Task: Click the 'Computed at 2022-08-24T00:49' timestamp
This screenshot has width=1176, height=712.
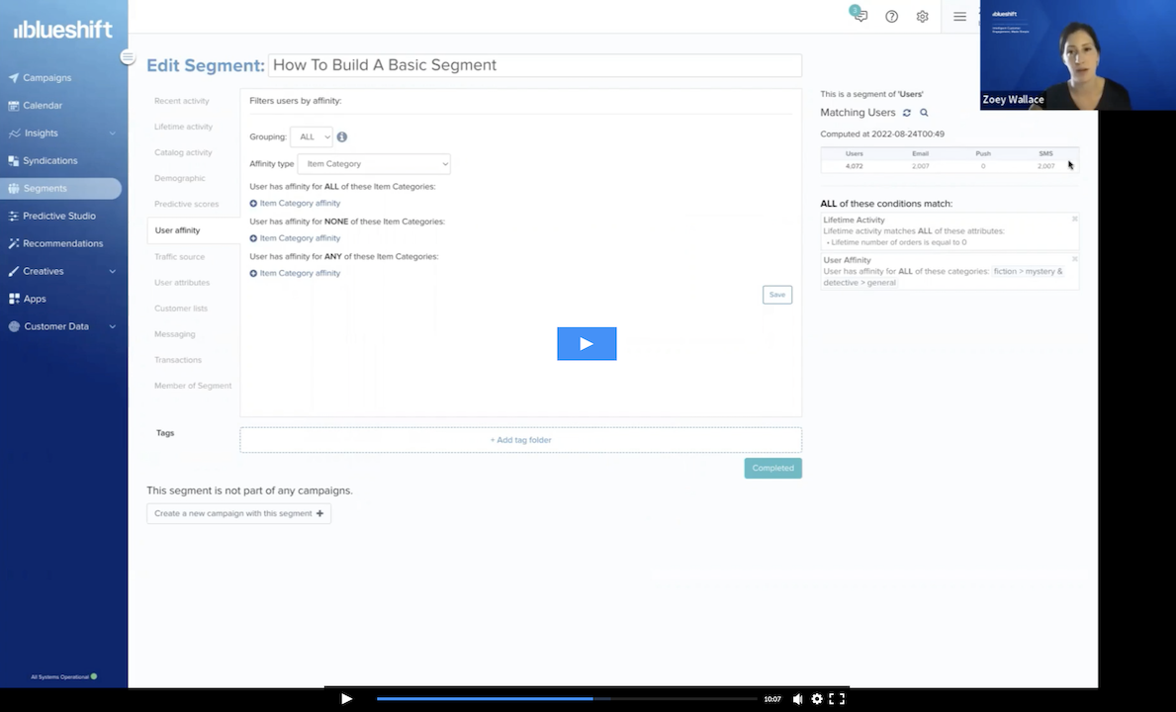Action: (x=882, y=134)
